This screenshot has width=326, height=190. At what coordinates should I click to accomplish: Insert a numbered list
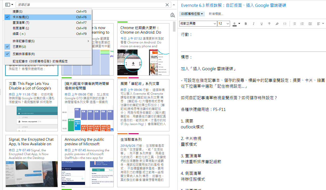(x=302, y=23)
